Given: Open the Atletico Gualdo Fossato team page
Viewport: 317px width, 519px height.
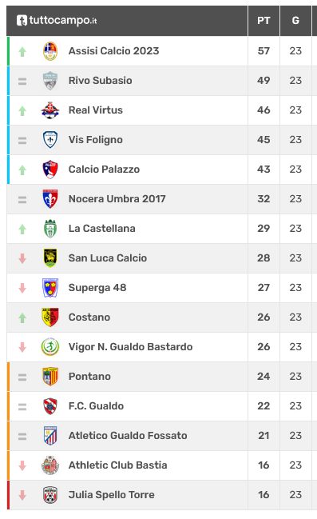Looking at the screenshot, I should click(x=128, y=436).
